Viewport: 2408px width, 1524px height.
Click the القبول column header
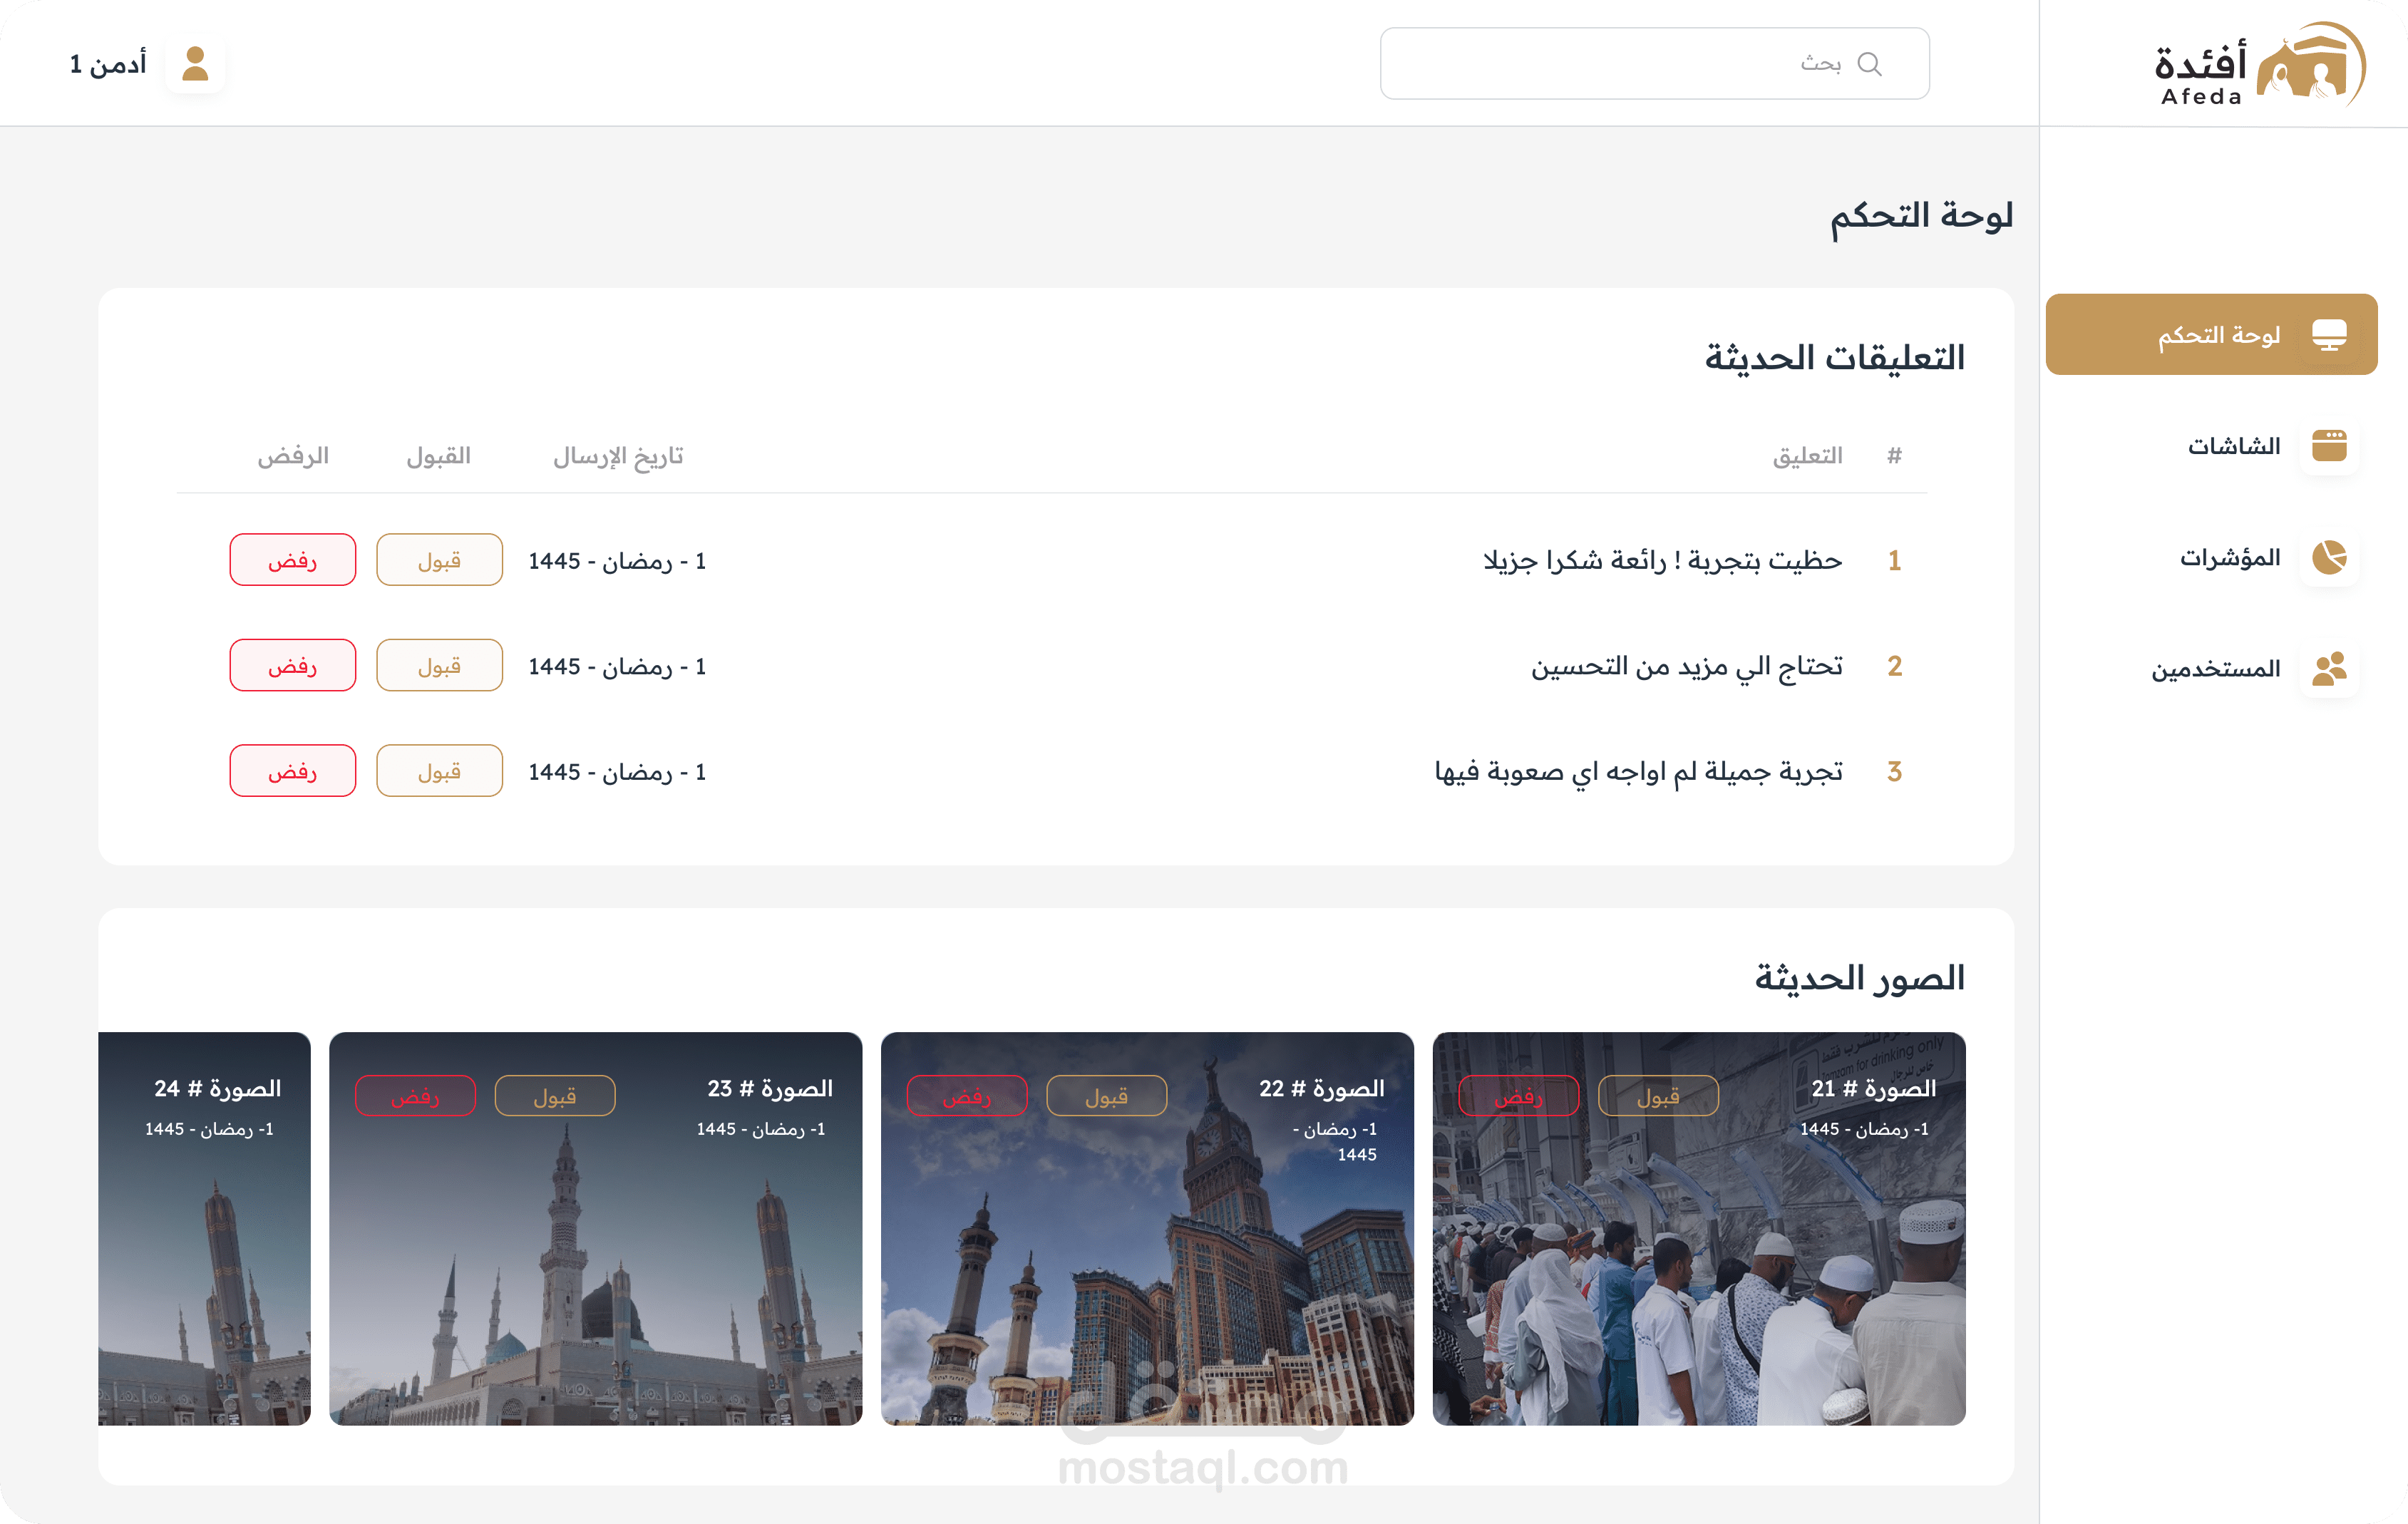point(438,456)
